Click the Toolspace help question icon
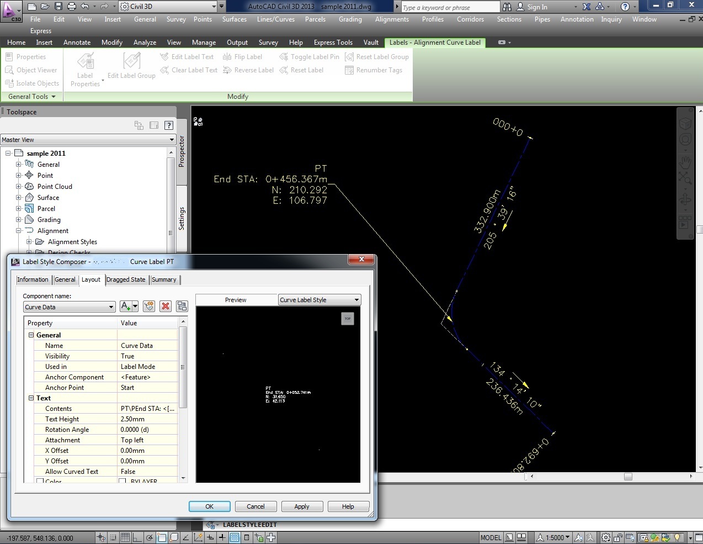703x544 pixels. click(169, 125)
